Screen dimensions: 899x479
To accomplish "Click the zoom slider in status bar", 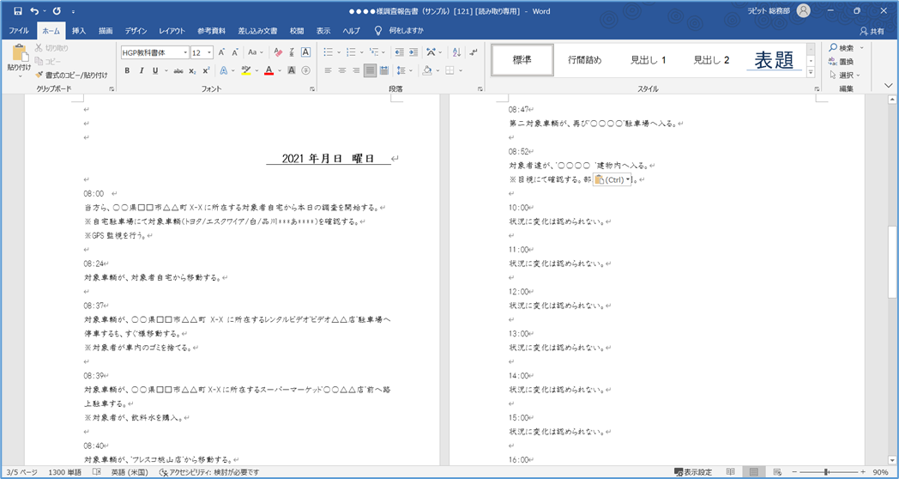I will pos(826,472).
